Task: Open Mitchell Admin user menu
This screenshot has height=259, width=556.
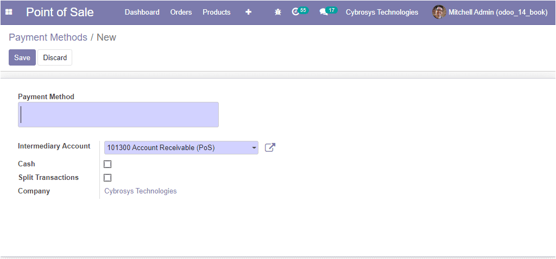Action: coord(490,12)
